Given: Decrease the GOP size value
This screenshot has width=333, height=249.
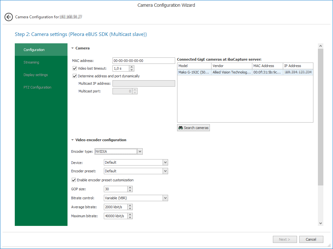Looking at the screenshot, I should click(x=130, y=191).
